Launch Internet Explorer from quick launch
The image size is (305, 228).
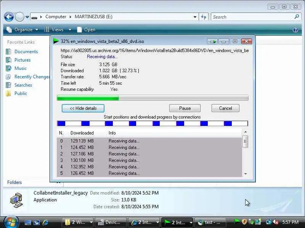point(45,222)
